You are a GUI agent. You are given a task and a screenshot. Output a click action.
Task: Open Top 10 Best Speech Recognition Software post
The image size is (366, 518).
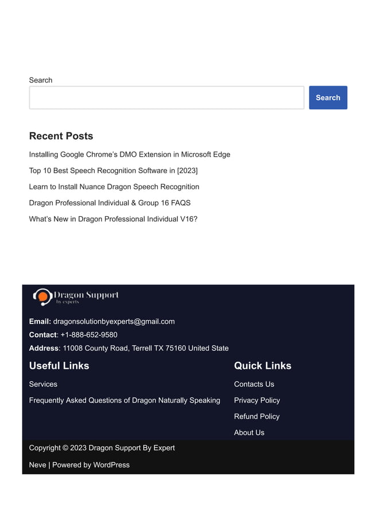pos(114,170)
